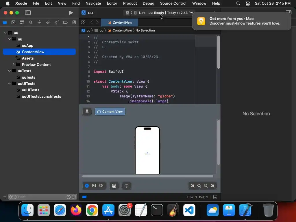Image resolution: width=296 pixels, height=222 pixels.
Task: Show only recently modified files
Action: tap(69, 197)
